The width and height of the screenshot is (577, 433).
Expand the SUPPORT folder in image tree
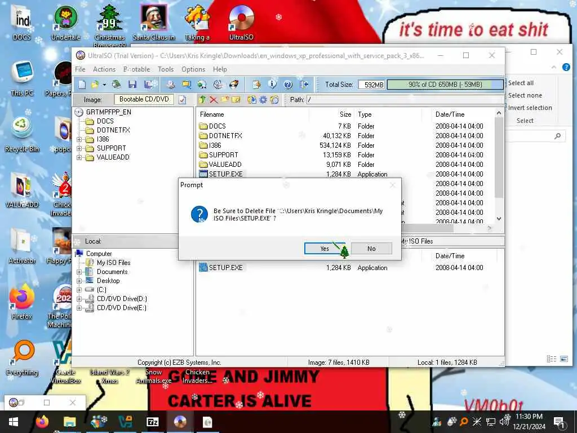[x=79, y=148]
